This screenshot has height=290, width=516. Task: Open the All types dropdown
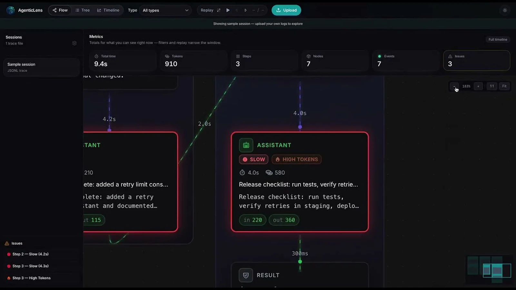click(165, 10)
